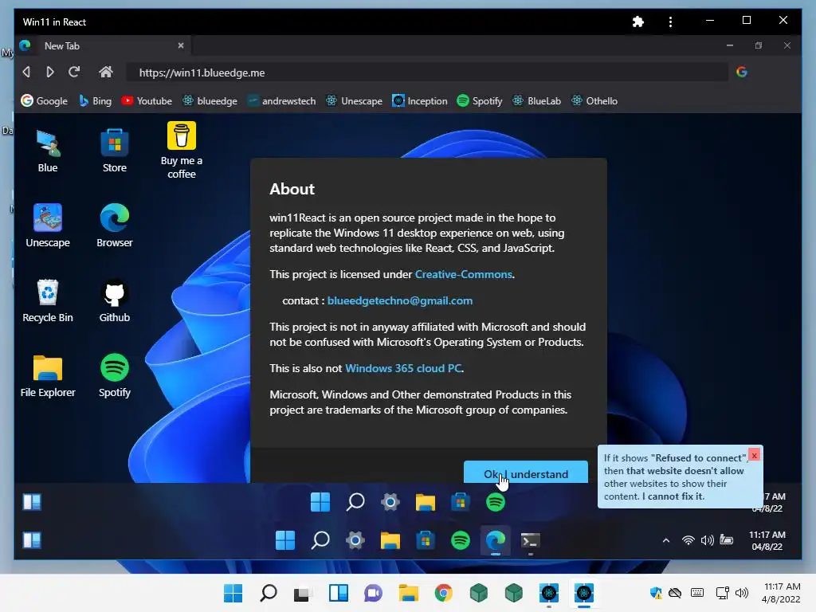Open the extensions puzzle icon in title bar

(638, 22)
